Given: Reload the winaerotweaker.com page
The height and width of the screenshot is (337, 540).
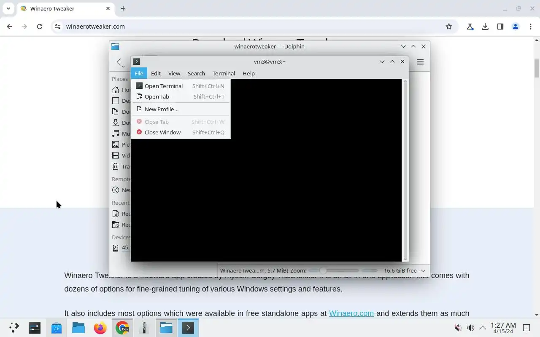Looking at the screenshot, I should tap(40, 27).
